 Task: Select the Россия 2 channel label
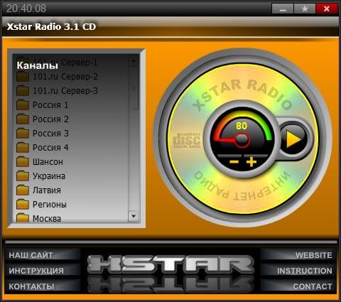pyautogui.click(x=50, y=119)
